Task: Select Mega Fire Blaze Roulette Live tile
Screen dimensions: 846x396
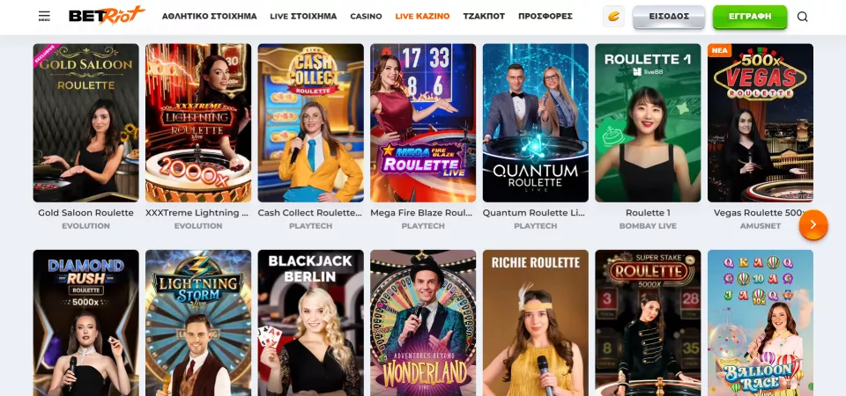Action: click(423, 123)
